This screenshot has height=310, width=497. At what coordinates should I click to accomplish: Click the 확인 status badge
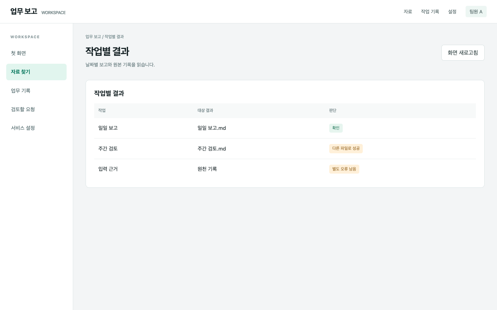[336, 128]
